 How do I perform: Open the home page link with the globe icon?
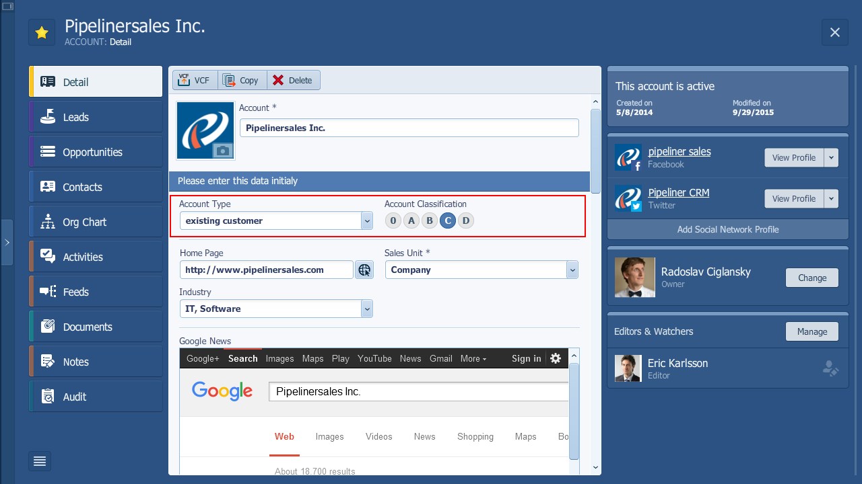pos(364,269)
